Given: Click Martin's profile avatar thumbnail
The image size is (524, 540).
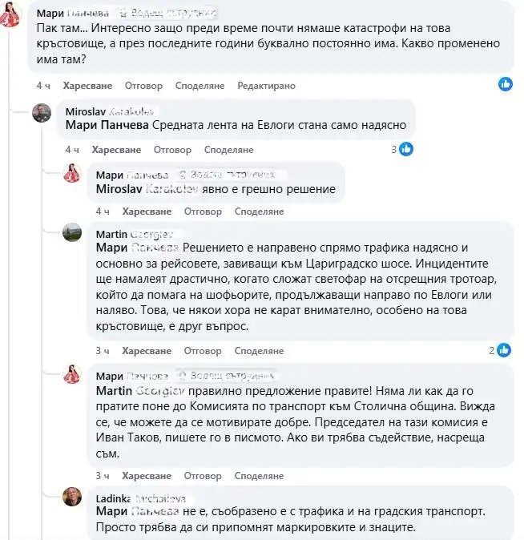Looking at the screenshot, I should tap(73, 233).
